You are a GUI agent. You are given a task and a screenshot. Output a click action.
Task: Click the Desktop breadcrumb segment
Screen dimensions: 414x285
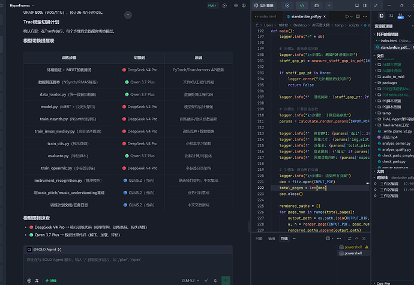coord(300,25)
